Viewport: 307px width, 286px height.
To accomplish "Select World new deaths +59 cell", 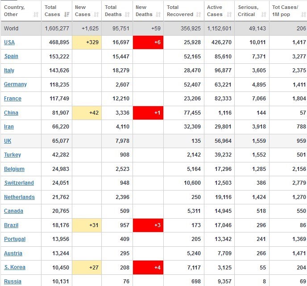I will click(x=148, y=29).
